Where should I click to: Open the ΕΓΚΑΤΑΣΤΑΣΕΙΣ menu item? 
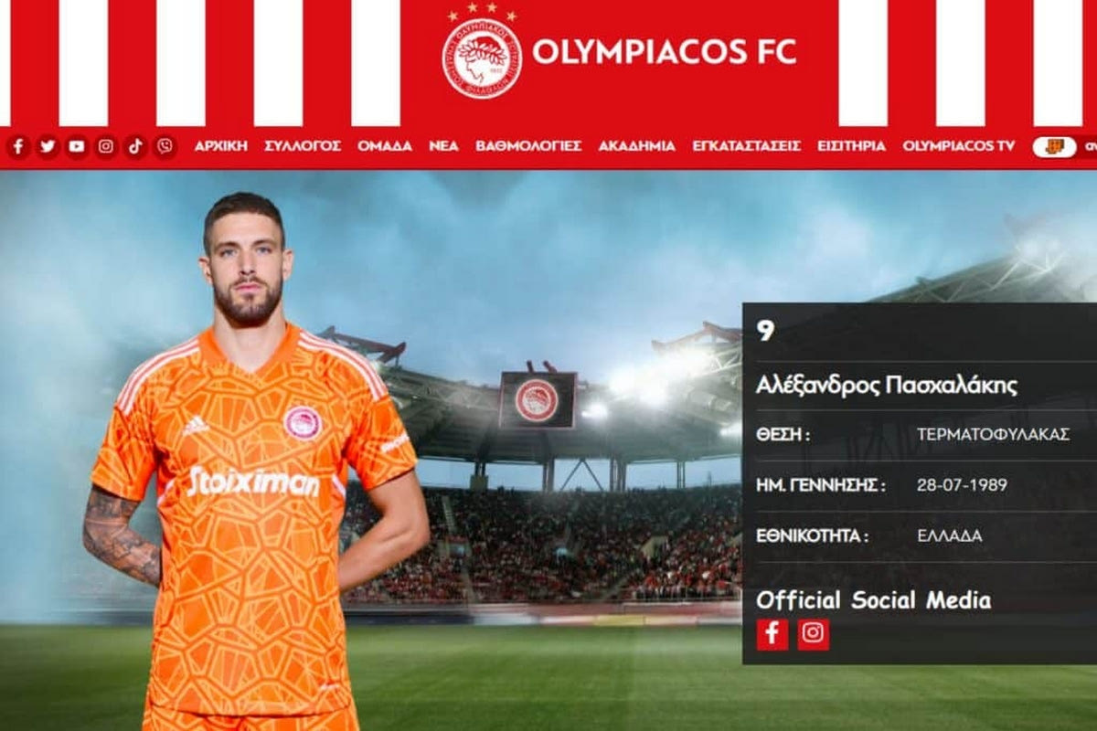[747, 146]
